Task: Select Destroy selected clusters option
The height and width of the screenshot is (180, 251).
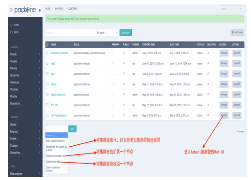Action: 53,169
